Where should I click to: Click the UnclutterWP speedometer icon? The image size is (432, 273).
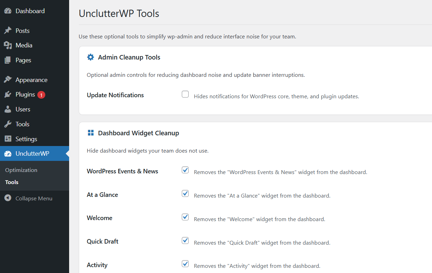[8, 154]
